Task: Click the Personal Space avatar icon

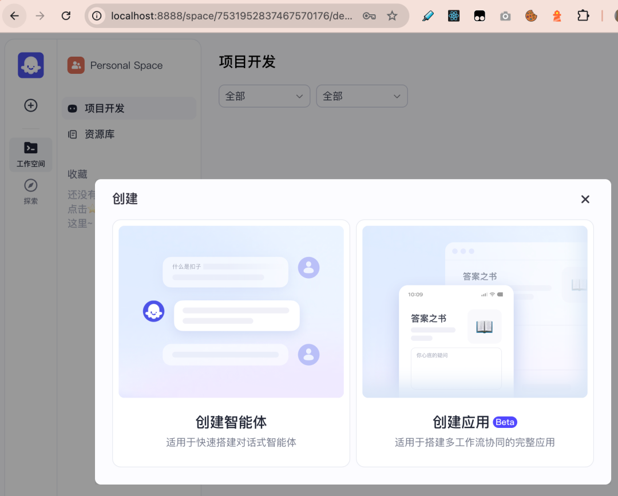Action: click(76, 65)
